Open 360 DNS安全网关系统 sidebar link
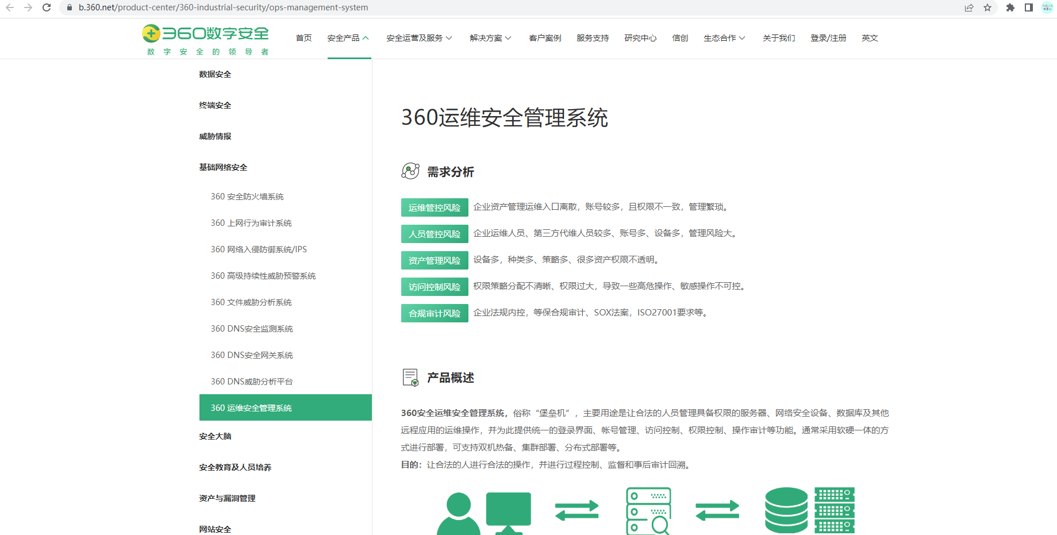 point(252,355)
